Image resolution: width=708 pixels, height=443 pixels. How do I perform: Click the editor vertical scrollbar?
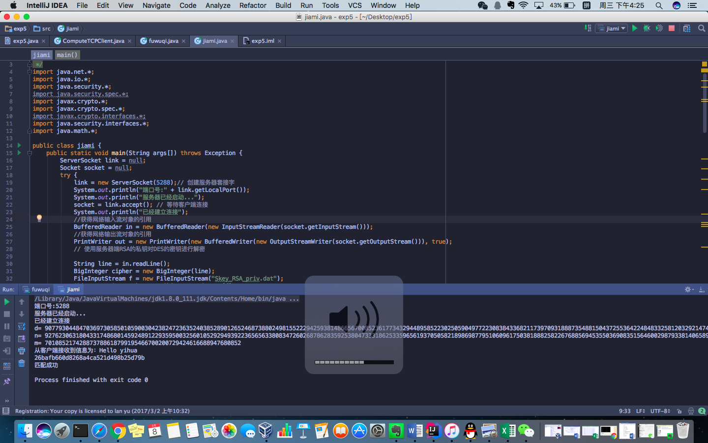[x=704, y=103]
